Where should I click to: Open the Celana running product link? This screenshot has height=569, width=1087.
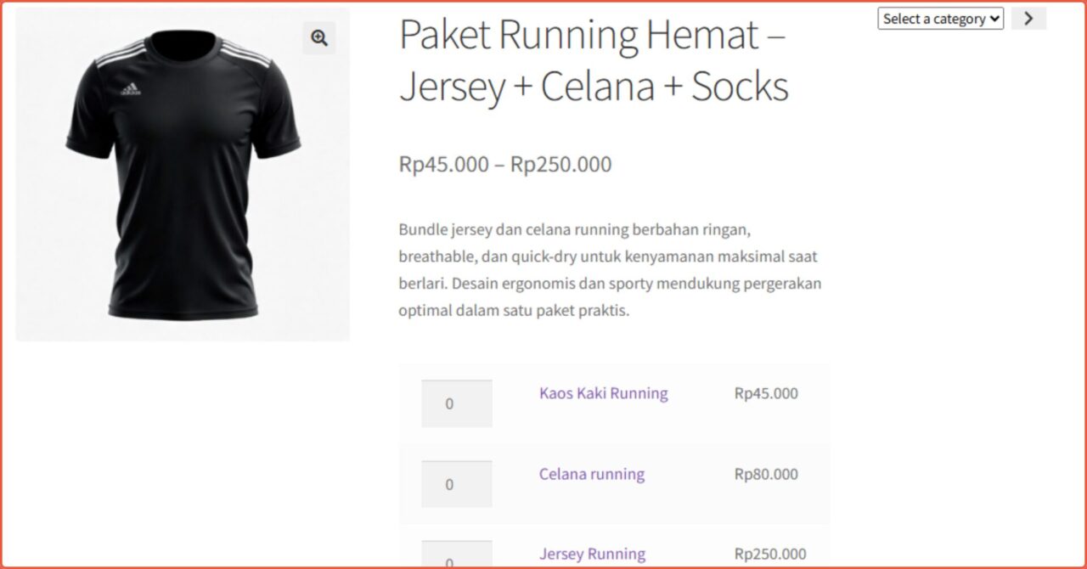[x=592, y=474]
